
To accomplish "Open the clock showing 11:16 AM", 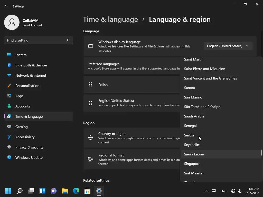I will coord(252,191).
